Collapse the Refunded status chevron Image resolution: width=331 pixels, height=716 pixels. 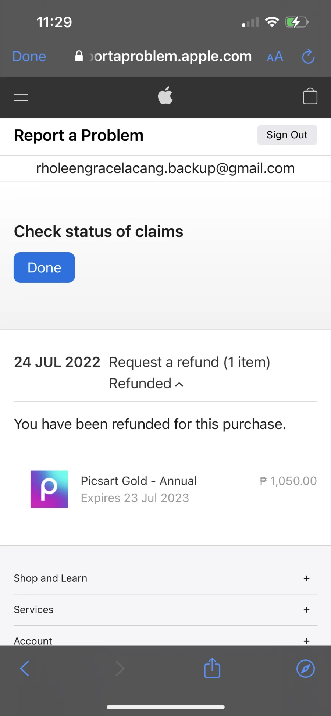click(x=179, y=384)
